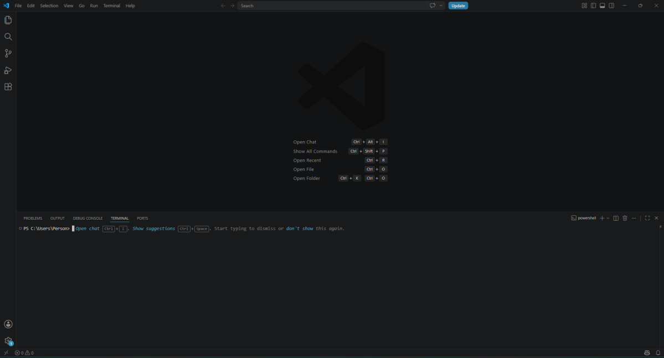Open notifications bell in status bar

[658, 353]
